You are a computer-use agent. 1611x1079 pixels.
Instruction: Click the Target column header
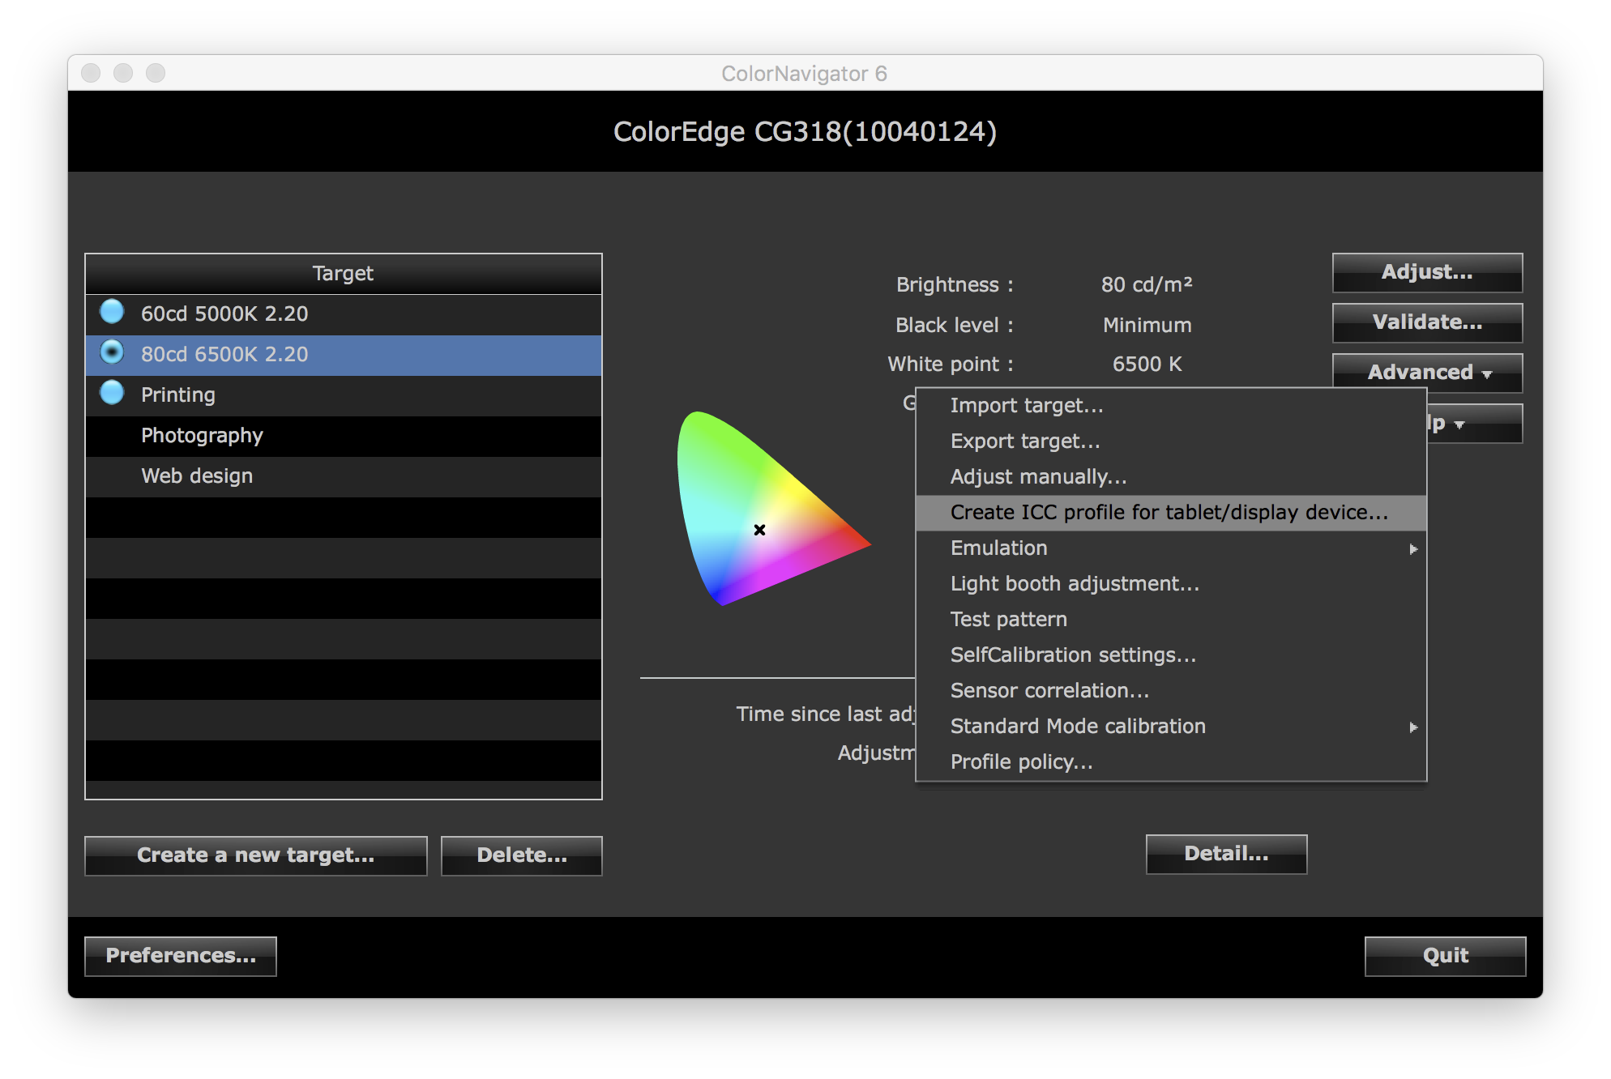tap(344, 274)
